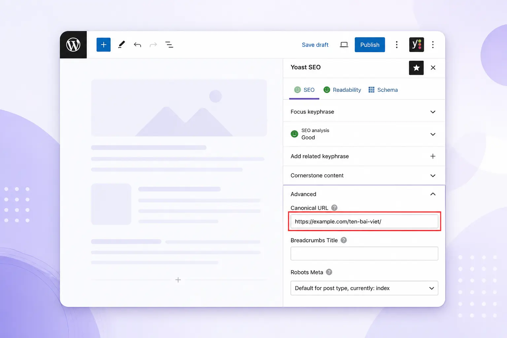Screen dimensions: 507x338
Task: Redo the last undone change
Action: pyautogui.click(x=153, y=45)
